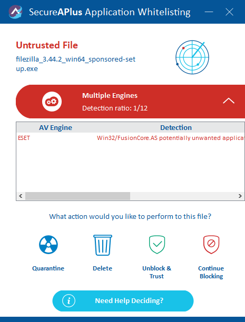Click the Continue Blocking text label
245x322 pixels.
(211, 273)
